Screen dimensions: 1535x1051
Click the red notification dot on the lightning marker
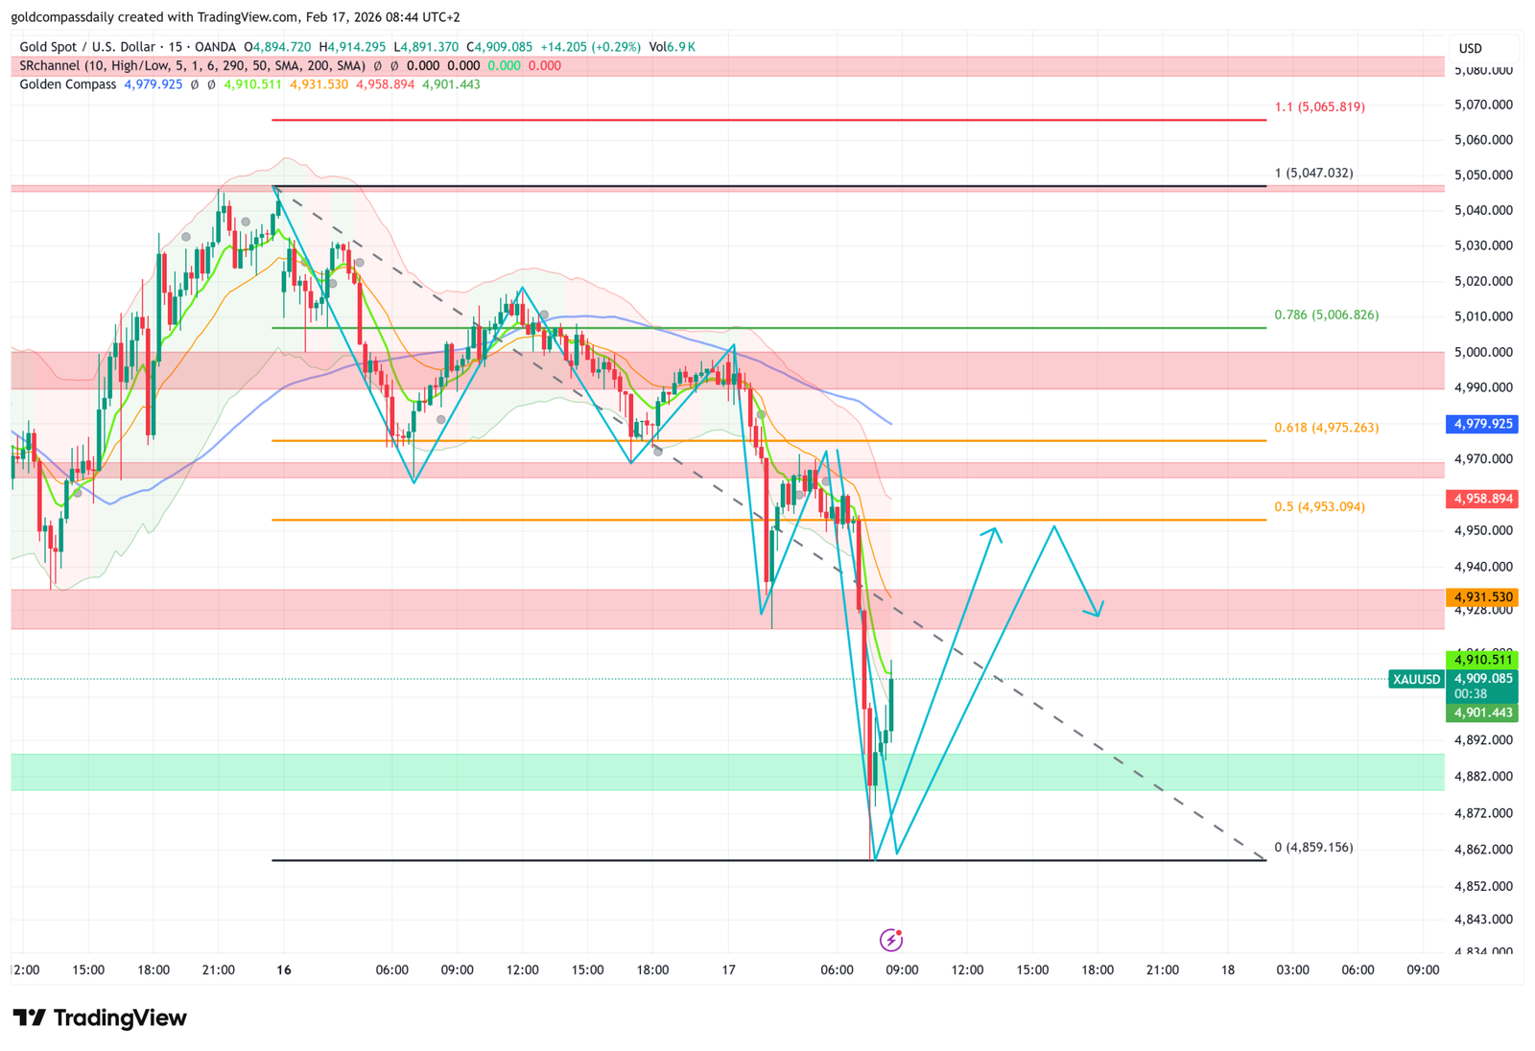[899, 932]
